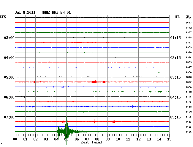Click the red signal burst on the 05:00 trace
The height and width of the screenshot is (147, 193).
(x=95, y=82)
